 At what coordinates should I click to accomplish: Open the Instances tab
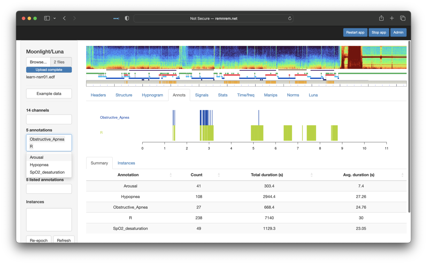[126, 163]
